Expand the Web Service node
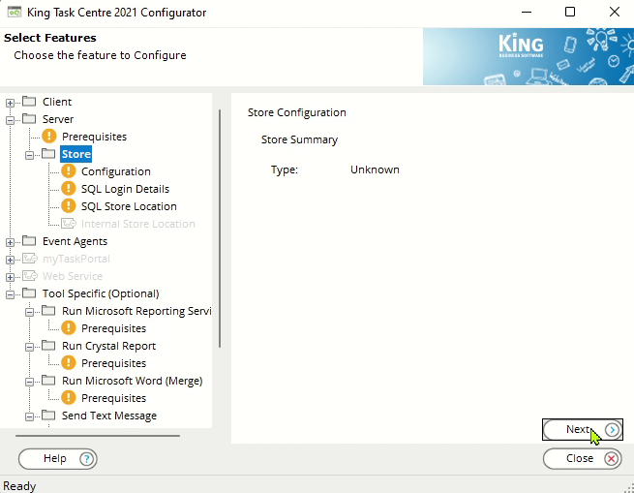Viewport: 634px width, 493px height. [10, 277]
